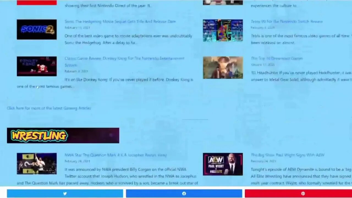The width and height of the screenshot is (352, 198).
Task: Click the Sonic article excerpt text
Action: click(128, 39)
